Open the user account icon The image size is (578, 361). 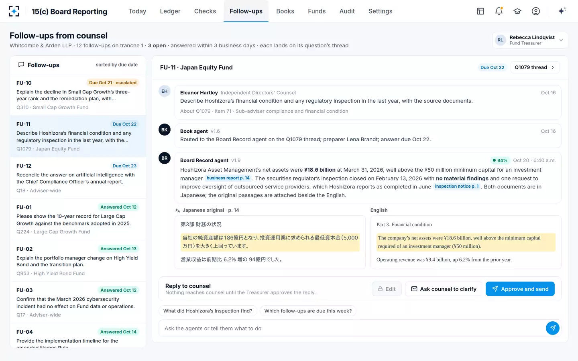tap(536, 11)
